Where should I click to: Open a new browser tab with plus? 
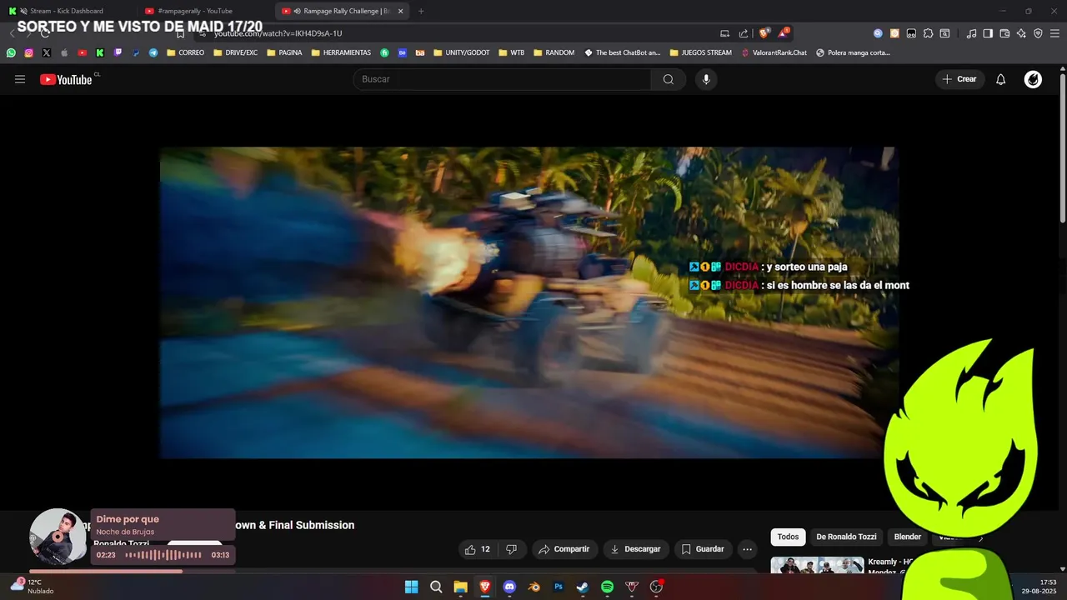421,11
